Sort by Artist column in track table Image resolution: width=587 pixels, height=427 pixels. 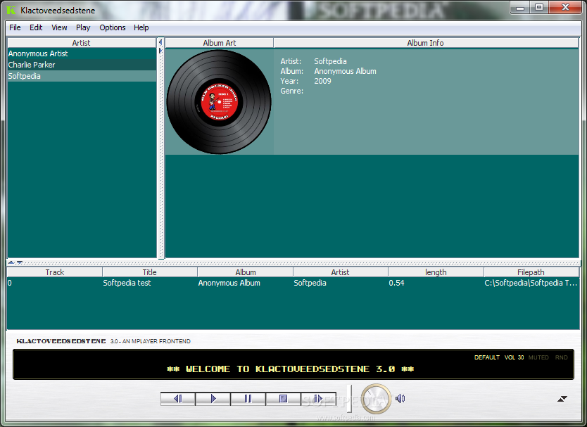click(340, 272)
